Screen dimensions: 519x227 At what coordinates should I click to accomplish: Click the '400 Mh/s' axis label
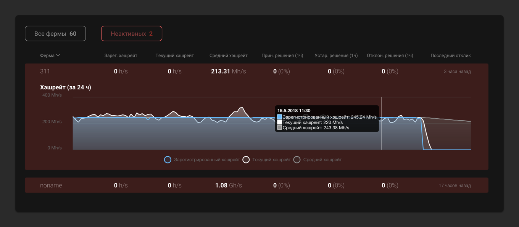(52, 95)
